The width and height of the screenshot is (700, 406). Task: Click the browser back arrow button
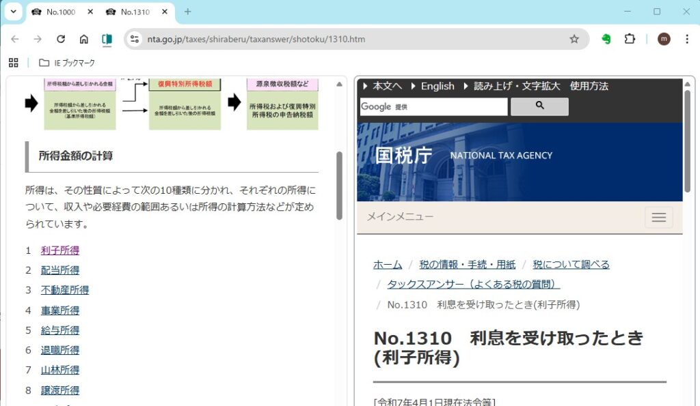[15, 39]
